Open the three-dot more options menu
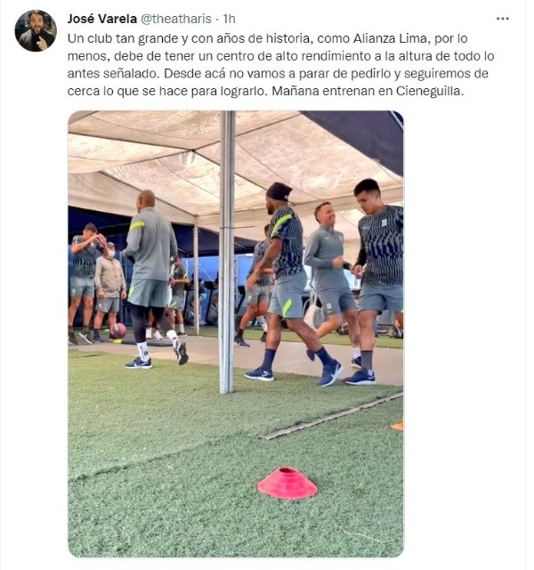The height and width of the screenshot is (570, 534). (x=502, y=19)
